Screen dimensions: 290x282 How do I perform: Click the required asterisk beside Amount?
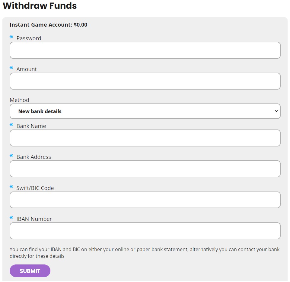tap(11, 68)
